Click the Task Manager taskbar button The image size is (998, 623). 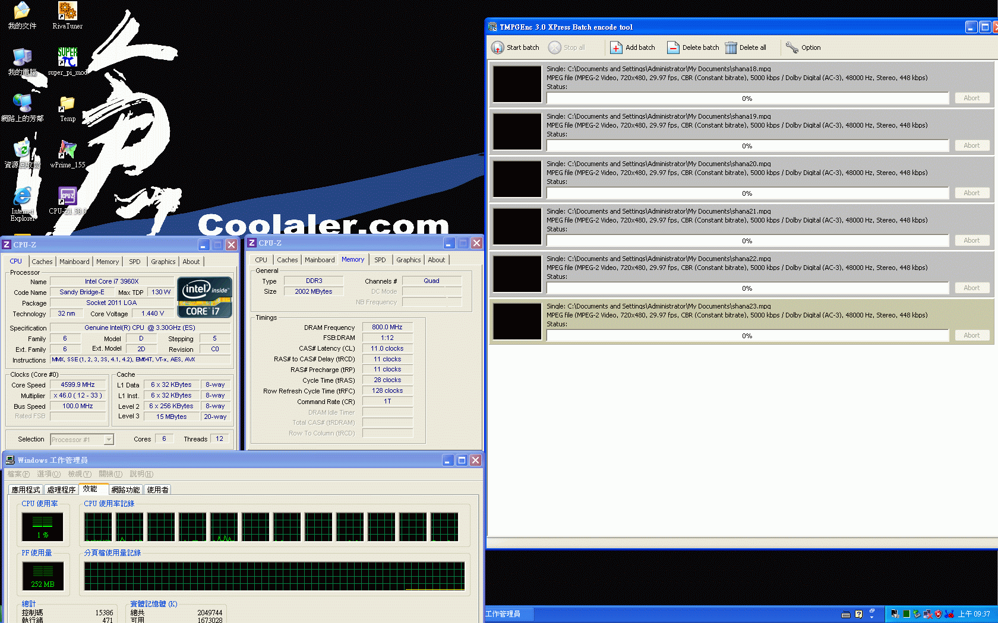[x=508, y=614]
